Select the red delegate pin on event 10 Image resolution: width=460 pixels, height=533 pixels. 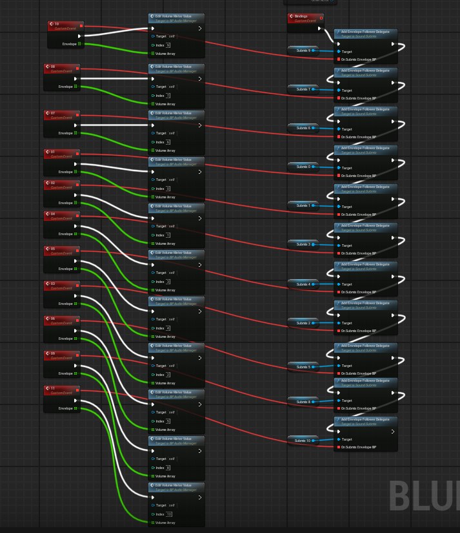coord(81,26)
